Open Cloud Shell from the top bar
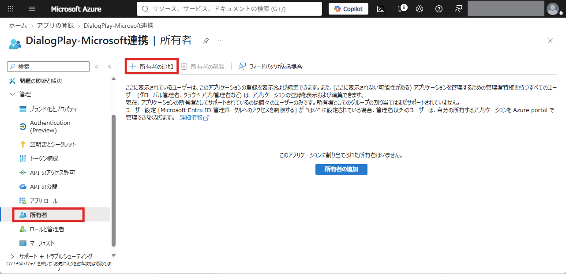The image size is (566, 274). (x=381, y=9)
